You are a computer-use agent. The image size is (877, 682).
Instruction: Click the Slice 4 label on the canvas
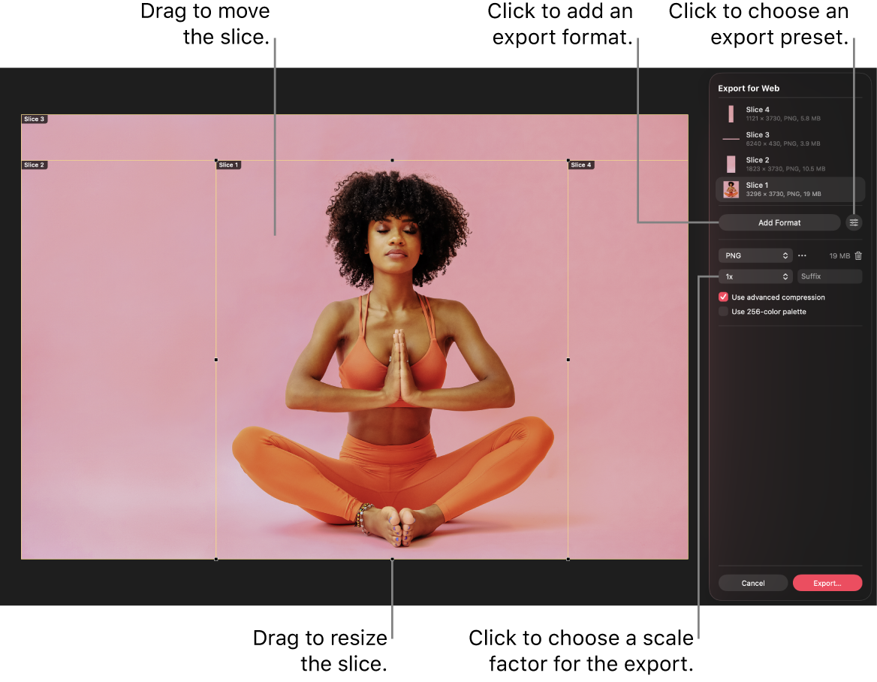pos(581,164)
